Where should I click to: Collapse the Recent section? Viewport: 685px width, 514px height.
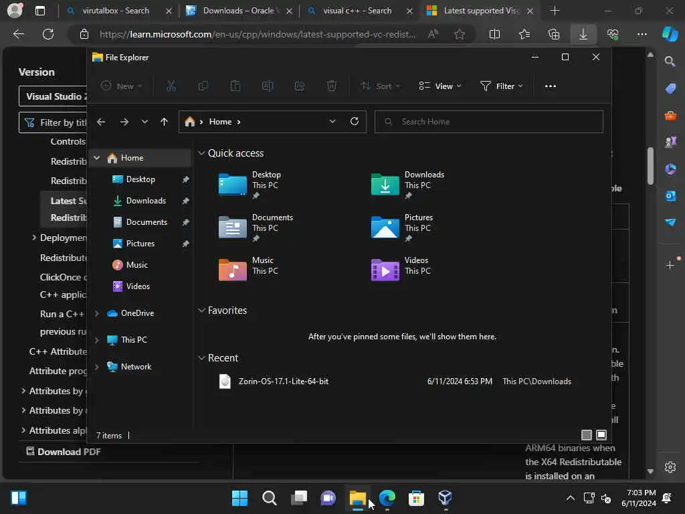(201, 358)
